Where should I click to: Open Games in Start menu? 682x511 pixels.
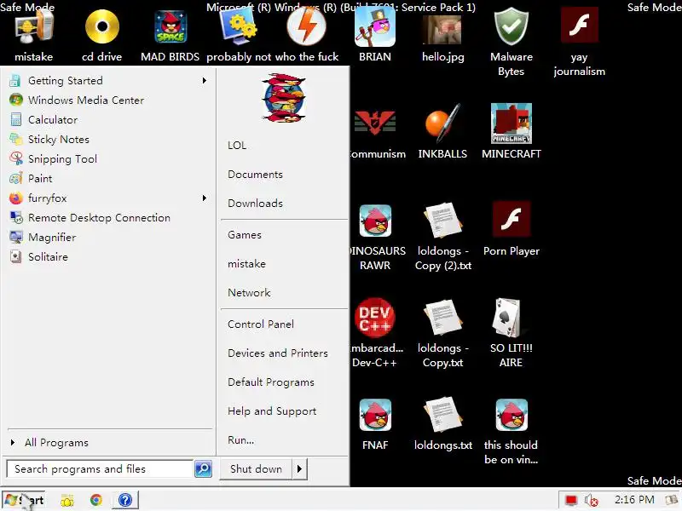pyautogui.click(x=245, y=235)
